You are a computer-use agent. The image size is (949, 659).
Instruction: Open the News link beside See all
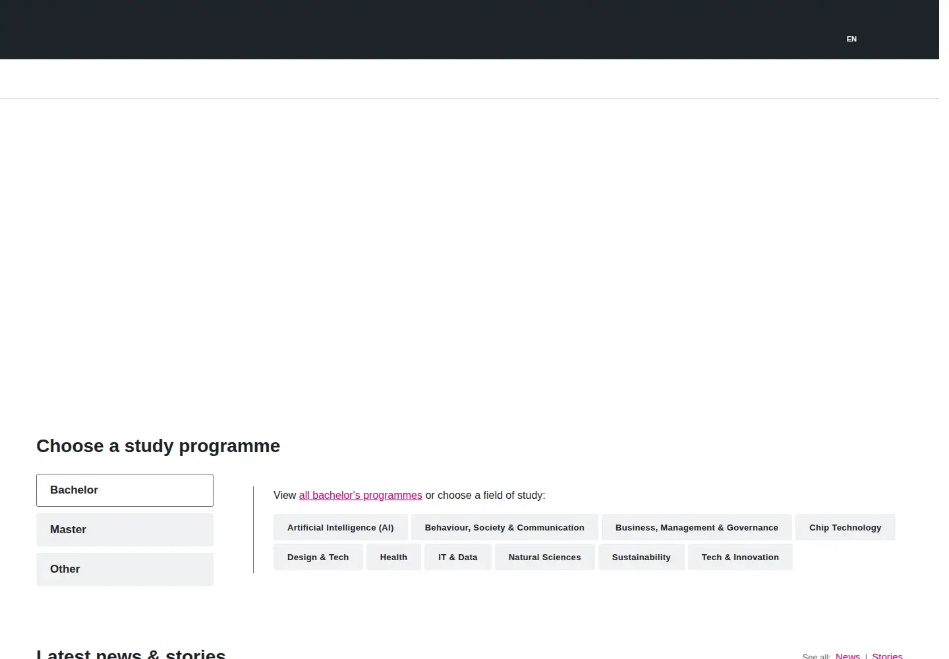pyautogui.click(x=848, y=656)
